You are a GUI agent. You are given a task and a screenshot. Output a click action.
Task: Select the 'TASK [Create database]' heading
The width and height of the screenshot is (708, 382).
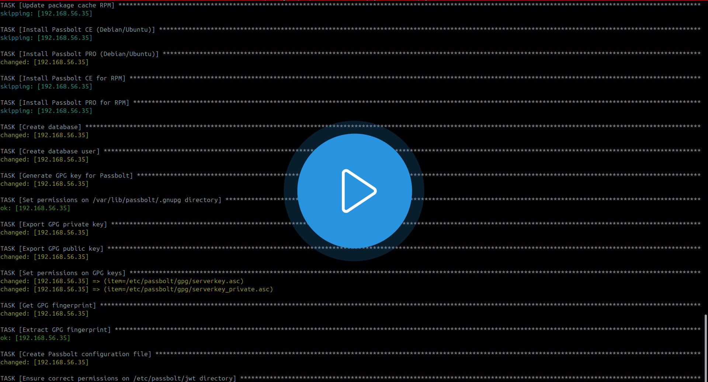[41, 127]
